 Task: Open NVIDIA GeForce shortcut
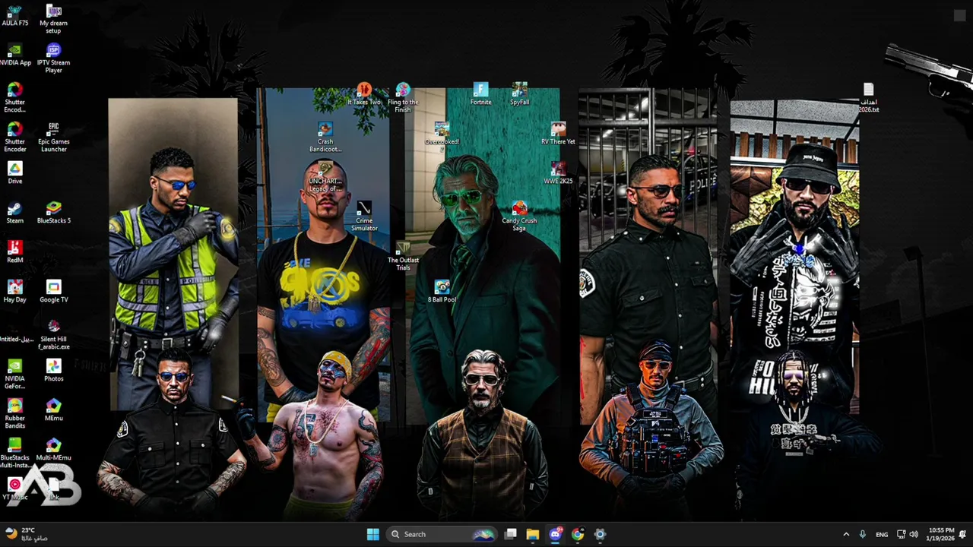pyautogui.click(x=14, y=374)
